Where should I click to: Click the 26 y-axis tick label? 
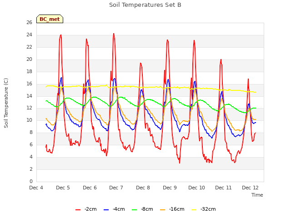click(29, 22)
